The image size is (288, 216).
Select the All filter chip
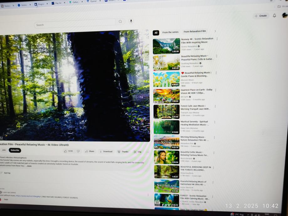coord(156,33)
